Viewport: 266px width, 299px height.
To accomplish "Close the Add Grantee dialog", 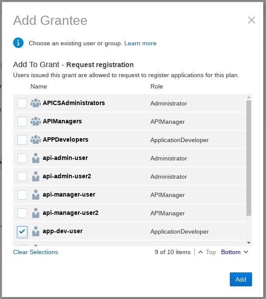I will [251, 20].
